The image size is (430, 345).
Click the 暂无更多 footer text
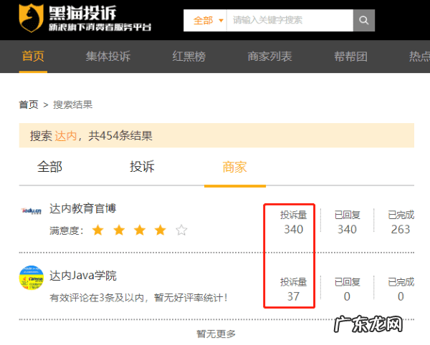(216, 334)
